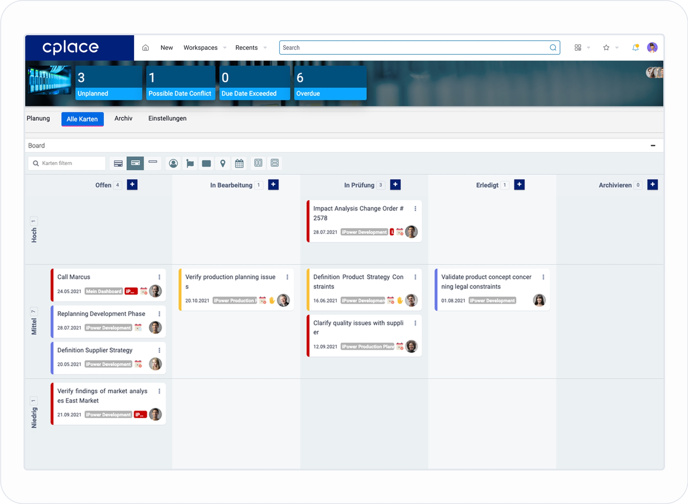Screen dimensions: 688x504
Task: Open the Einstellungen tab
Action: coord(167,118)
